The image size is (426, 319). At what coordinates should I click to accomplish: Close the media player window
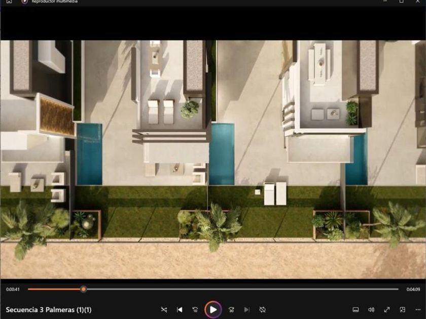click(417, 2)
